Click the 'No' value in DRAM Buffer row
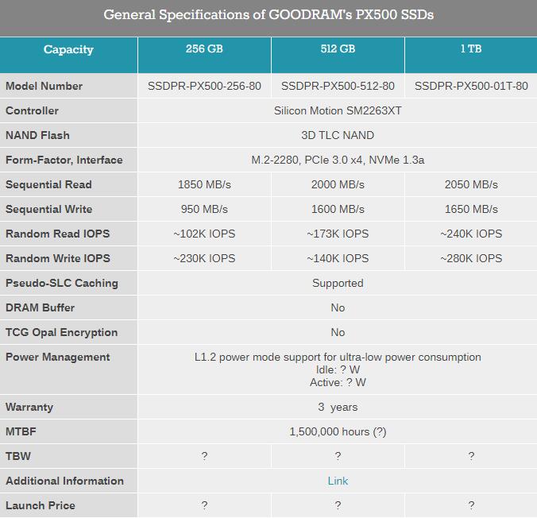The width and height of the screenshot is (537, 518). 338,308
